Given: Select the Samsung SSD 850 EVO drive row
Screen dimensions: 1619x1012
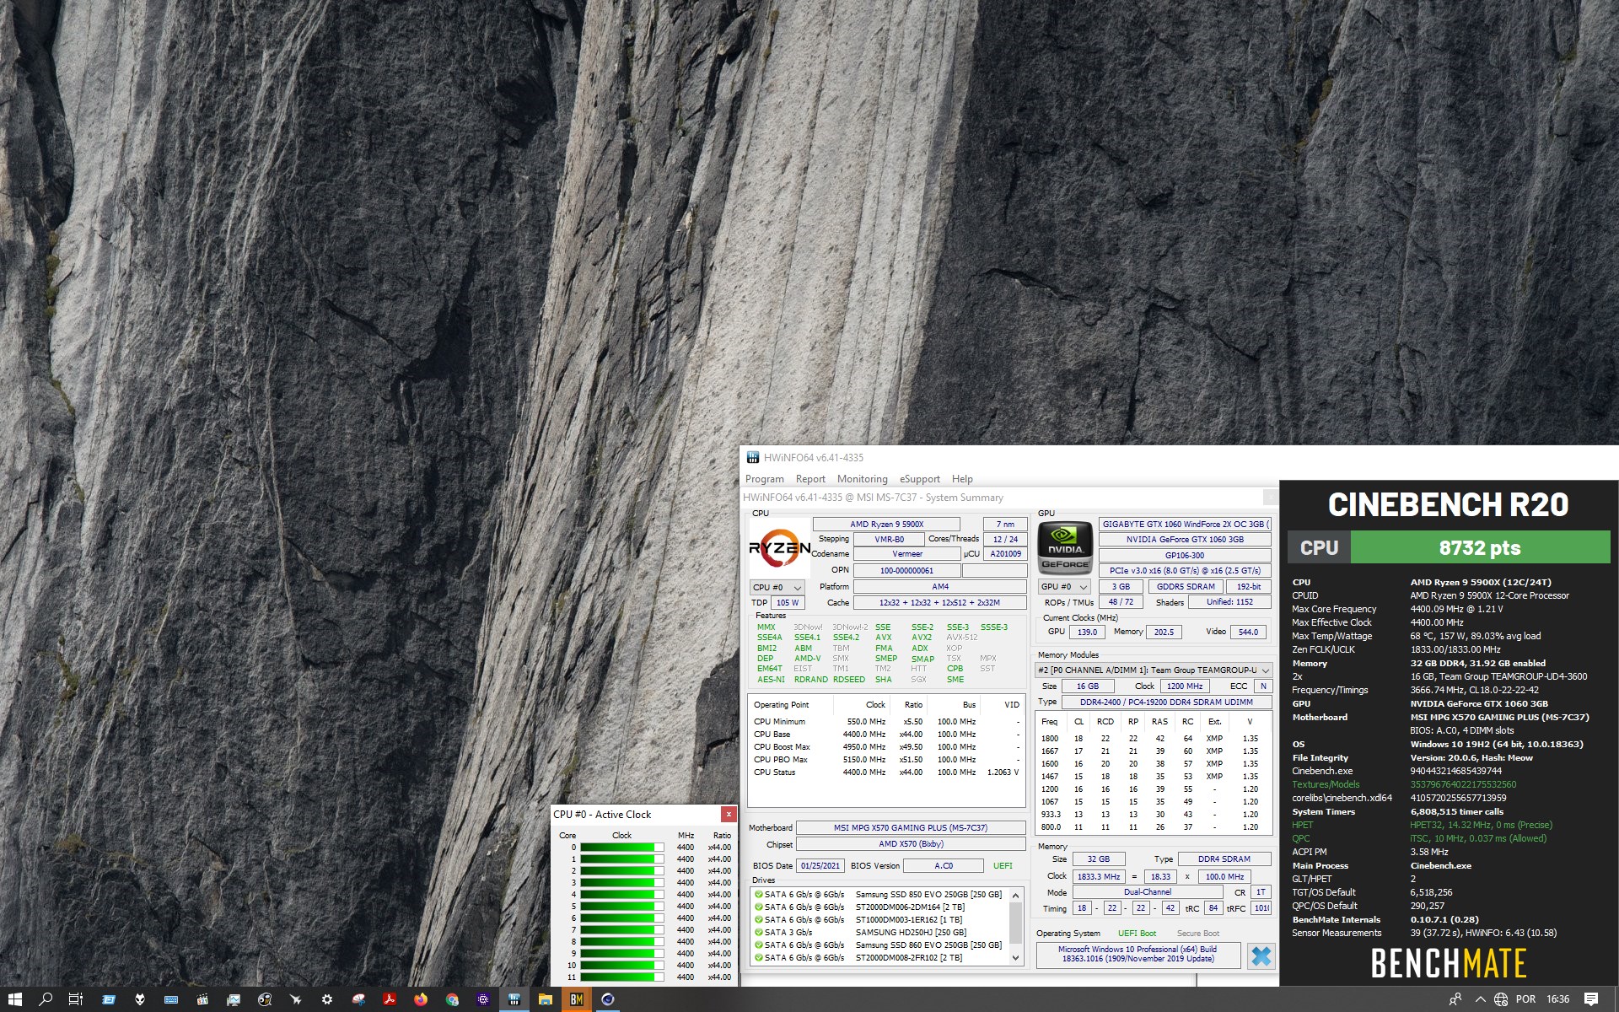Looking at the screenshot, I should pyautogui.click(x=879, y=895).
